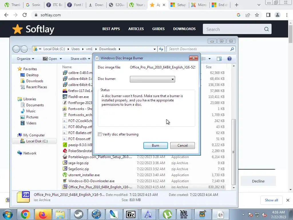The height and width of the screenshot is (220, 293).
Task: Sort files by Size column header
Action: [209, 67]
